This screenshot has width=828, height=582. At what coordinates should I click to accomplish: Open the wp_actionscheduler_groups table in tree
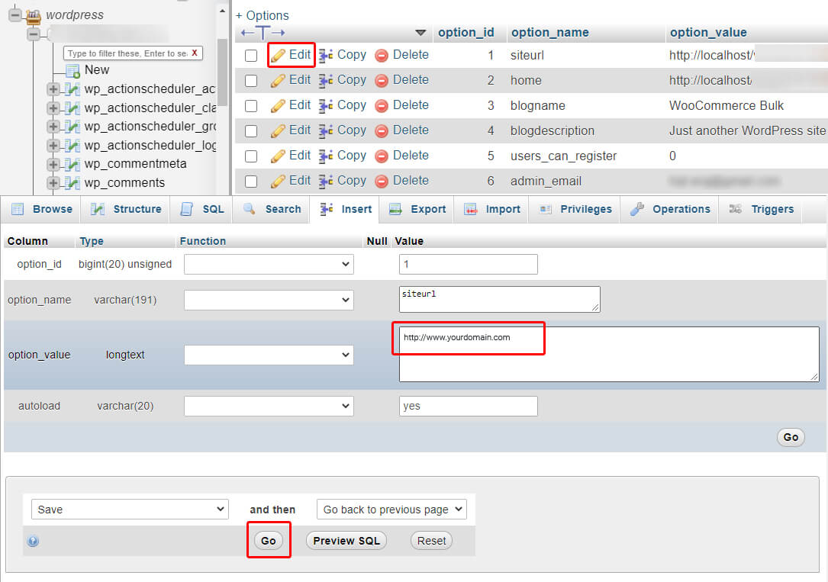[x=150, y=127]
